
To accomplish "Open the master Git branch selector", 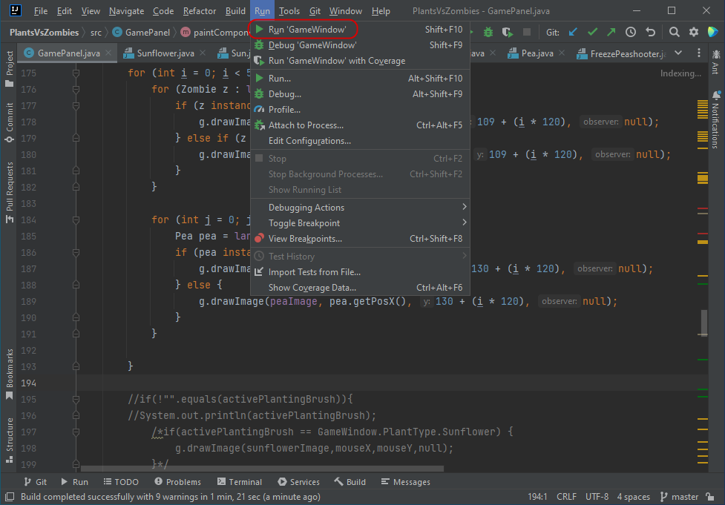I will tap(679, 497).
